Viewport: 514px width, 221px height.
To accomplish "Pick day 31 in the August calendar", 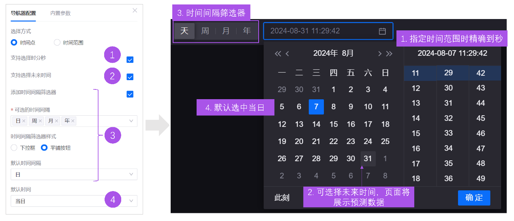I will click(x=368, y=159).
